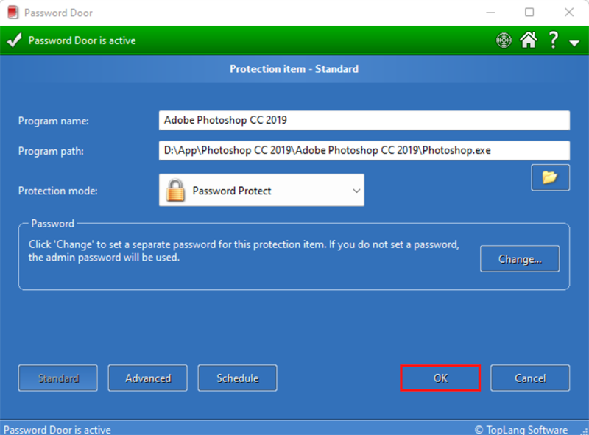589x435 pixels.
Task: Click the checkmark active status icon
Action: click(14, 40)
